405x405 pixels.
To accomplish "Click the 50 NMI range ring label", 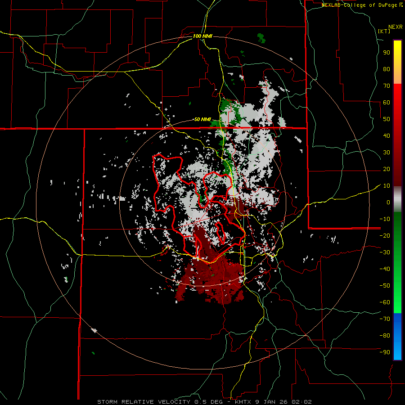I will pyautogui.click(x=202, y=119).
